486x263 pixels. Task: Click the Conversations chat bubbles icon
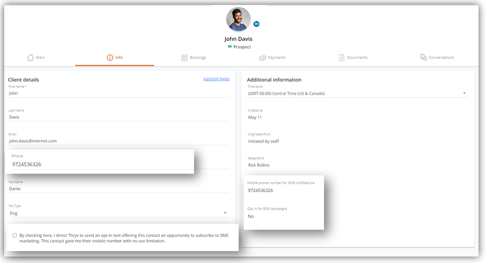pos(423,57)
